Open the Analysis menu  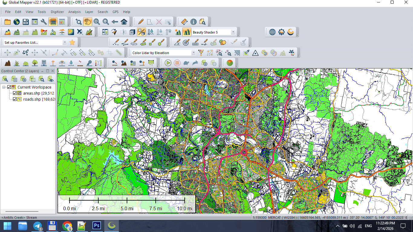click(74, 12)
